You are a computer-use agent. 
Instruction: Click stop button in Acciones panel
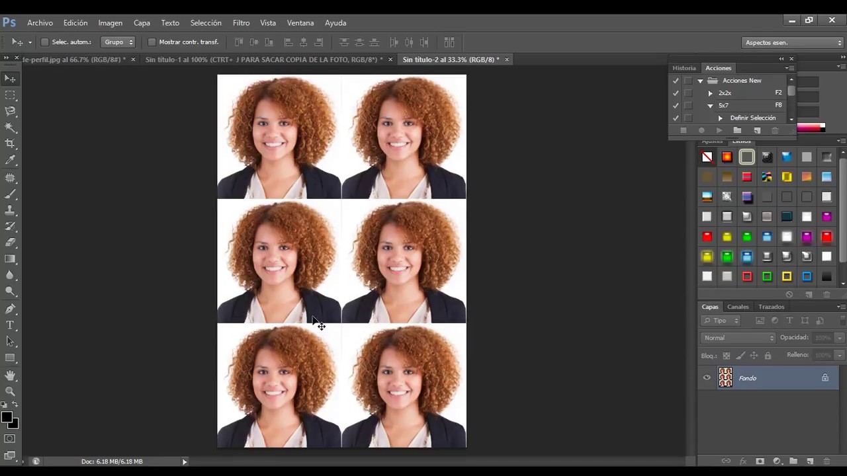[x=684, y=130]
